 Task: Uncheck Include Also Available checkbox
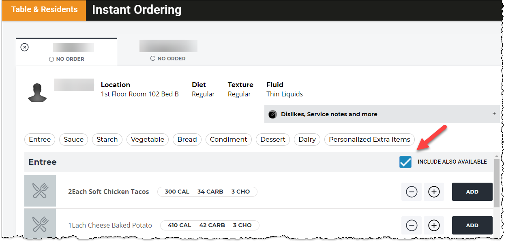click(405, 162)
